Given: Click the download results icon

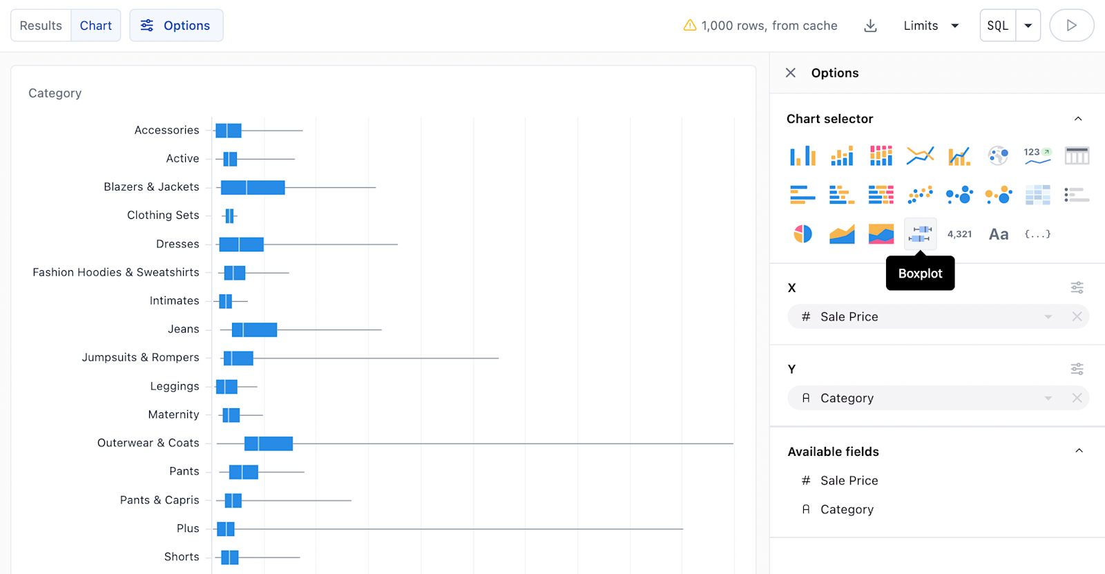Looking at the screenshot, I should click(870, 26).
